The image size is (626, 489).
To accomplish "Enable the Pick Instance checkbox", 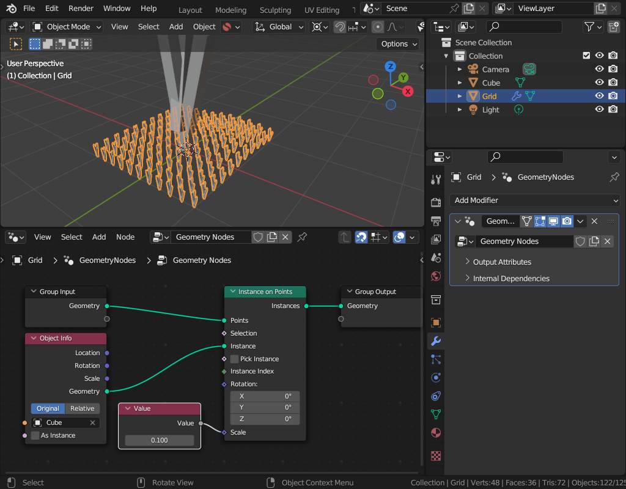I will 234,359.
